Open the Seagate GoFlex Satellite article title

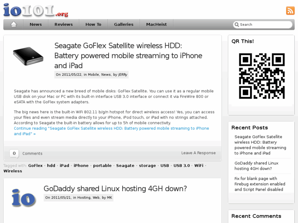[x=128, y=56]
